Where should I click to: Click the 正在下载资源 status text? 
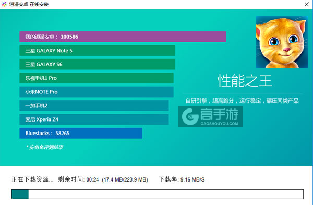coord(32,179)
